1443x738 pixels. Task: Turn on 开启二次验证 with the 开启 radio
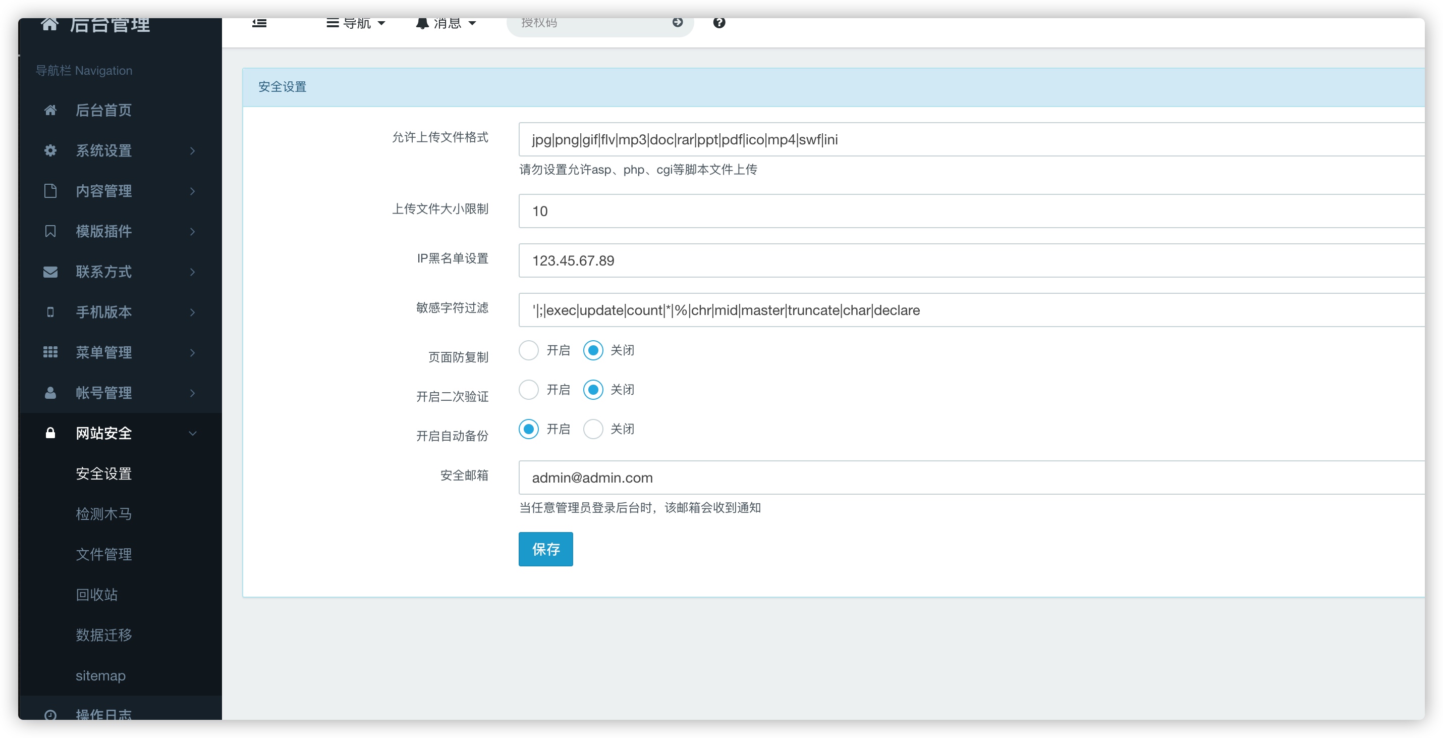coord(528,390)
